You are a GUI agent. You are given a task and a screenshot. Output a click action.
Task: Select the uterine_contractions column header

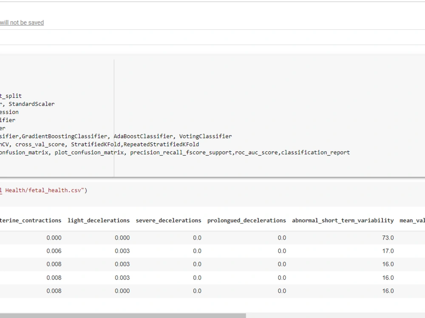point(31,220)
